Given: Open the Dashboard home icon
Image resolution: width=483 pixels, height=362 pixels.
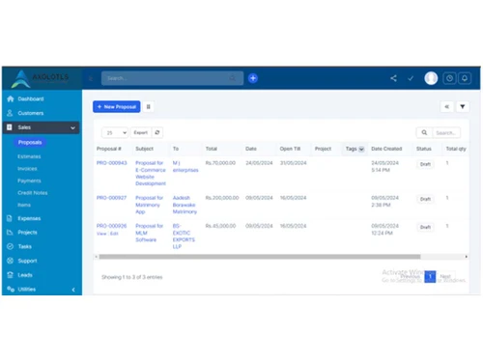Looking at the screenshot, I should [x=11, y=98].
